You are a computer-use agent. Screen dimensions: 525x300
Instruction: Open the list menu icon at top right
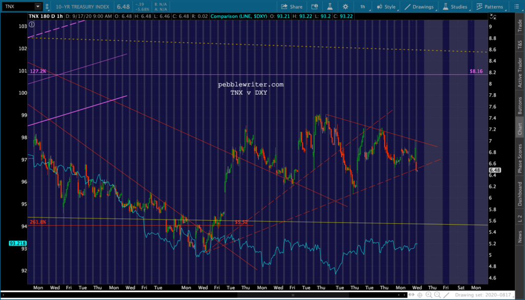click(517, 7)
